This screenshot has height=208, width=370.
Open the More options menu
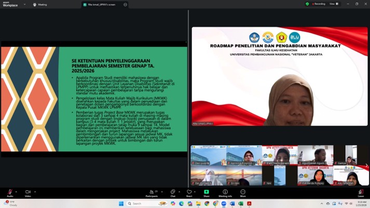tap(242, 193)
